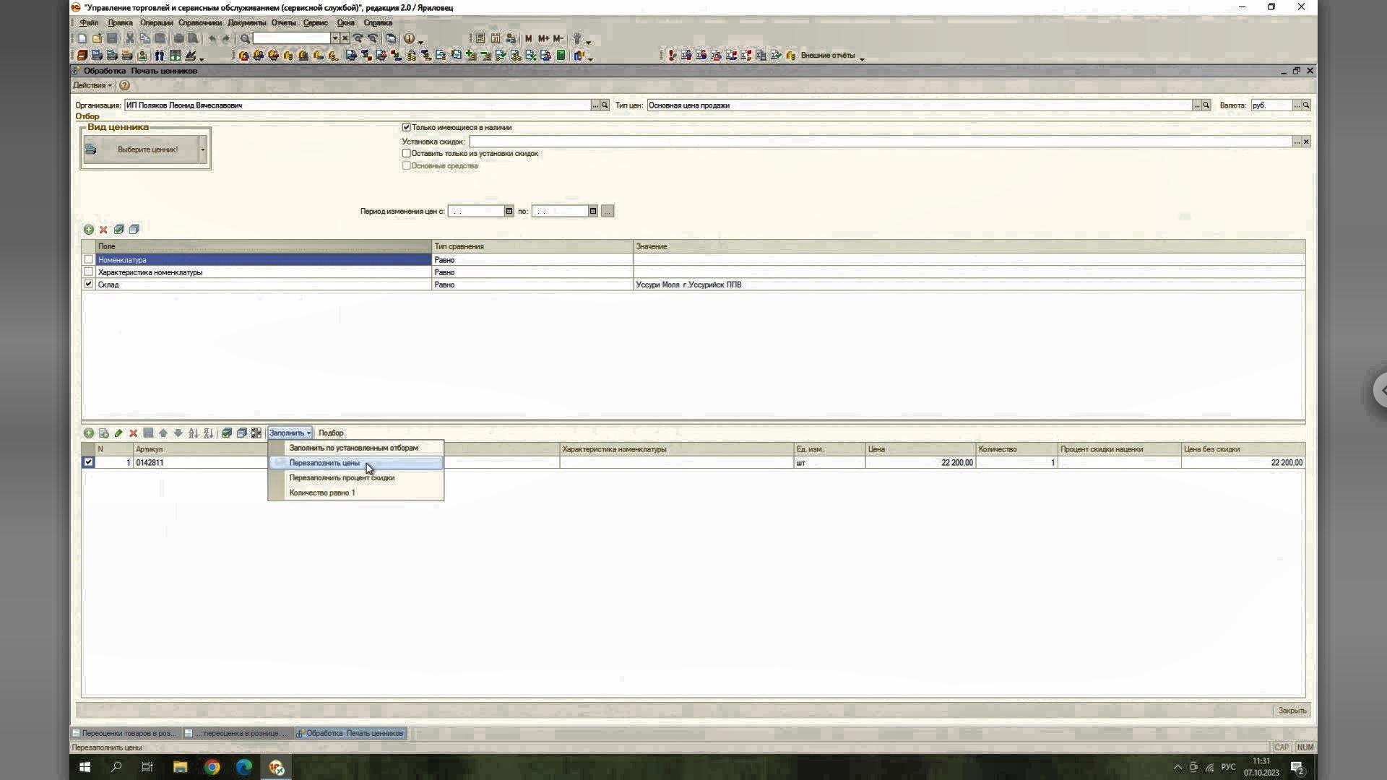Click the period start date input field
Viewport: 1387px width, 780px height.
(x=476, y=212)
